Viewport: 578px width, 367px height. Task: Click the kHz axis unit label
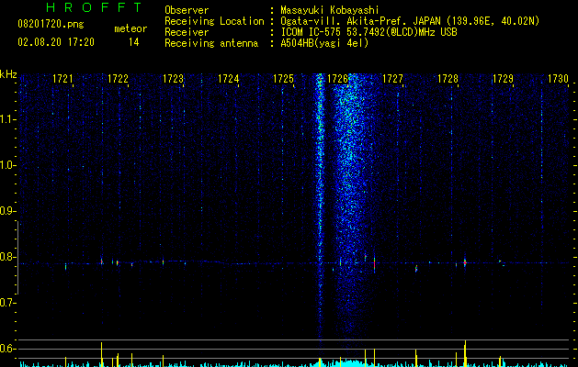pos(8,74)
